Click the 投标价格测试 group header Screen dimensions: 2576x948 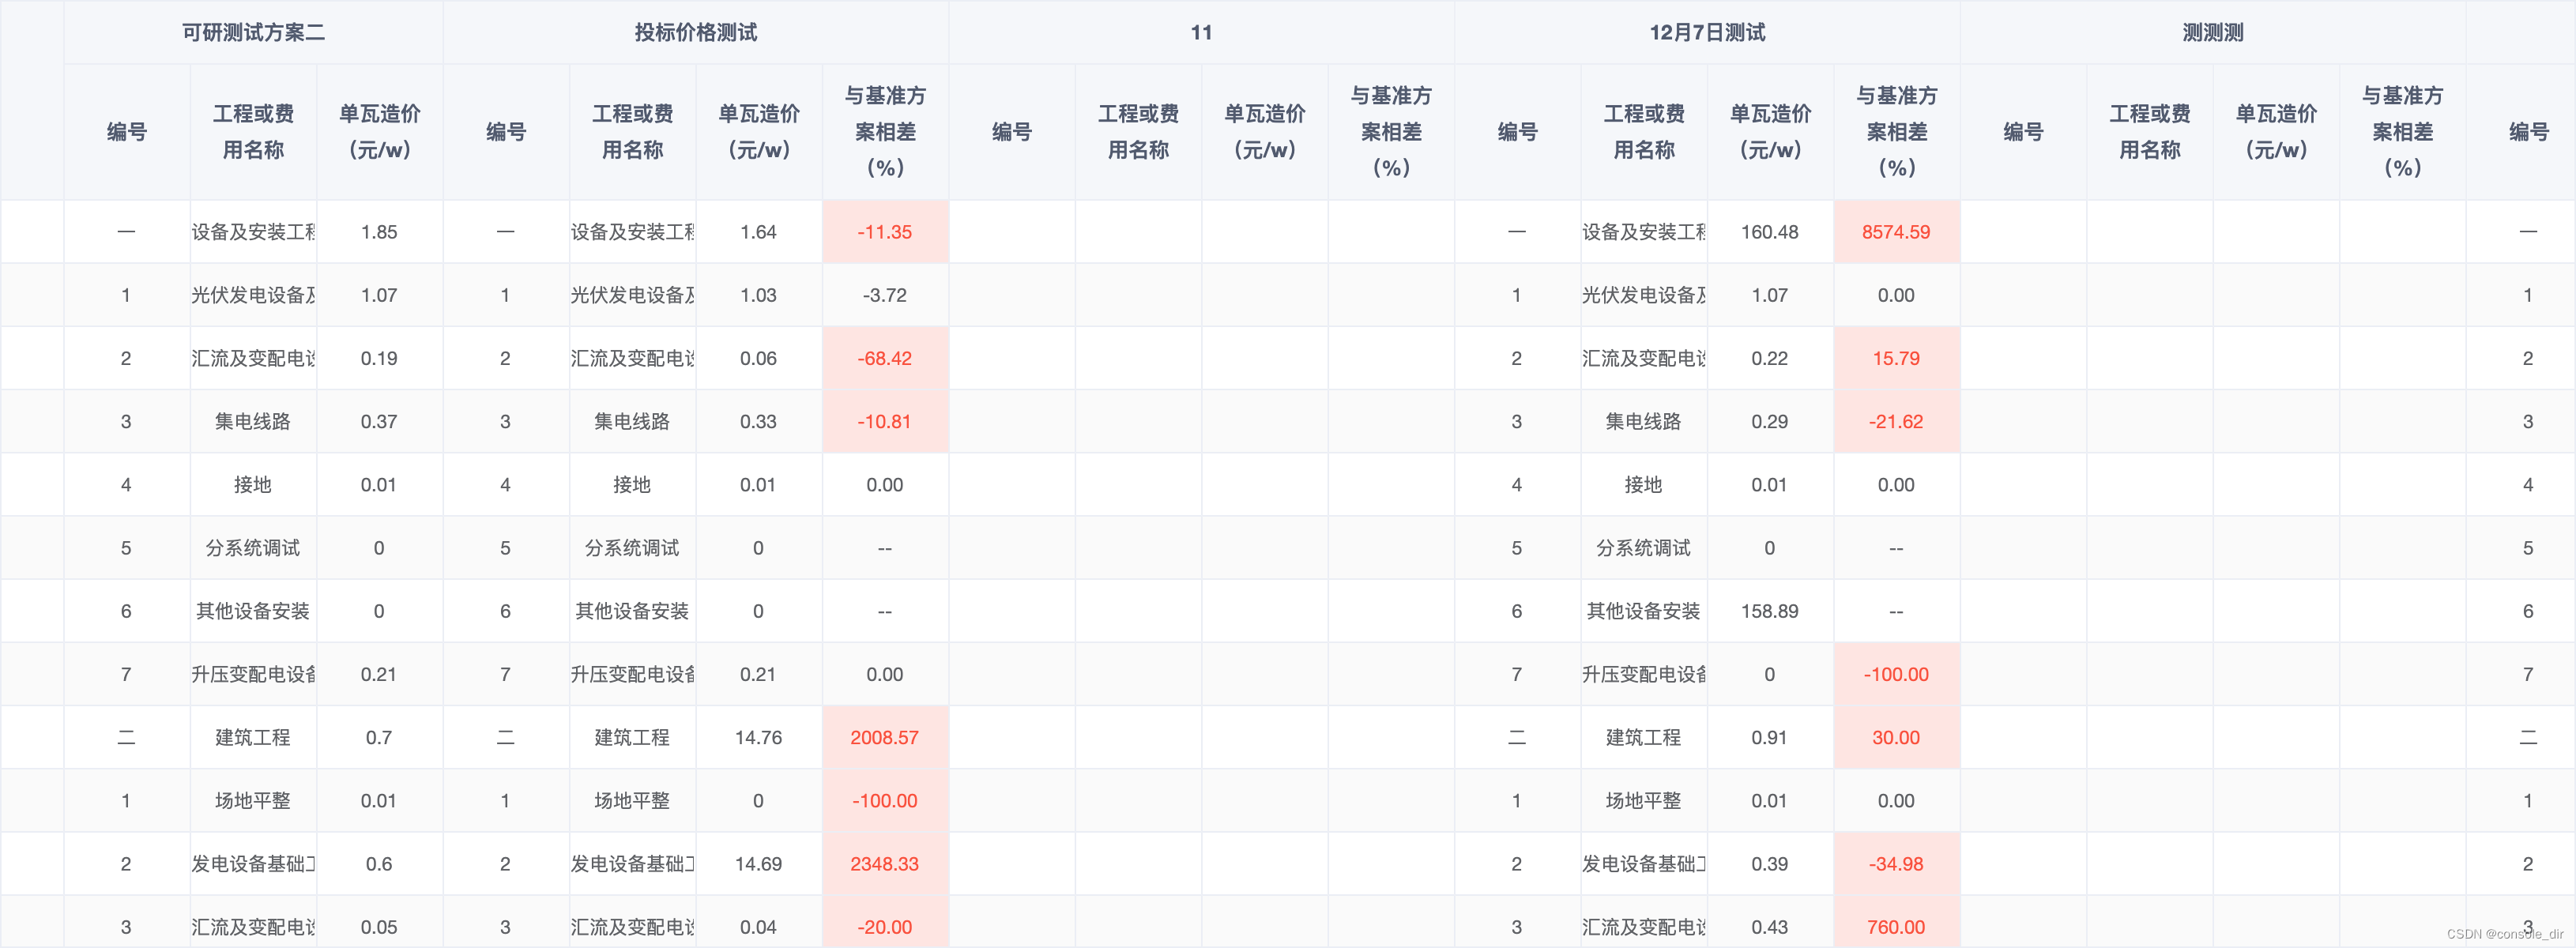(x=695, y=33)
